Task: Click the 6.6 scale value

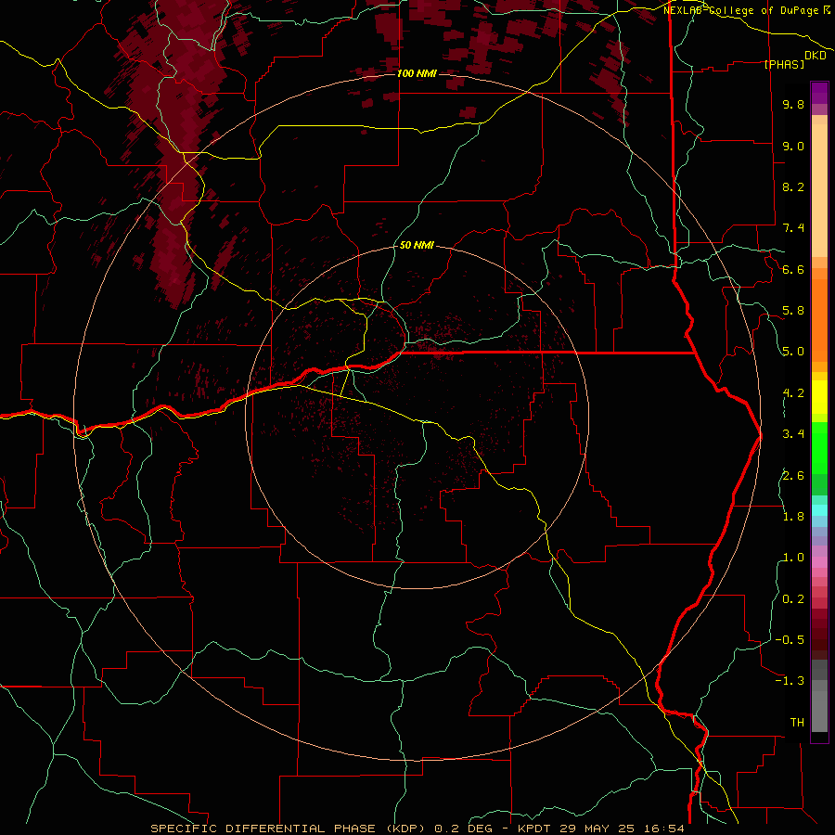Action: pos(793,269)
